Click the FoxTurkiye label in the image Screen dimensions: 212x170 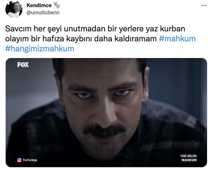tap(30, 160)
